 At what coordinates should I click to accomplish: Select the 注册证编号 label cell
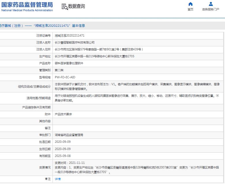pos(43,35)
